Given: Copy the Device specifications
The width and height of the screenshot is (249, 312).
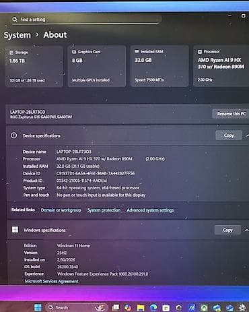Looking at the screenshot, I should coord(229,135).
